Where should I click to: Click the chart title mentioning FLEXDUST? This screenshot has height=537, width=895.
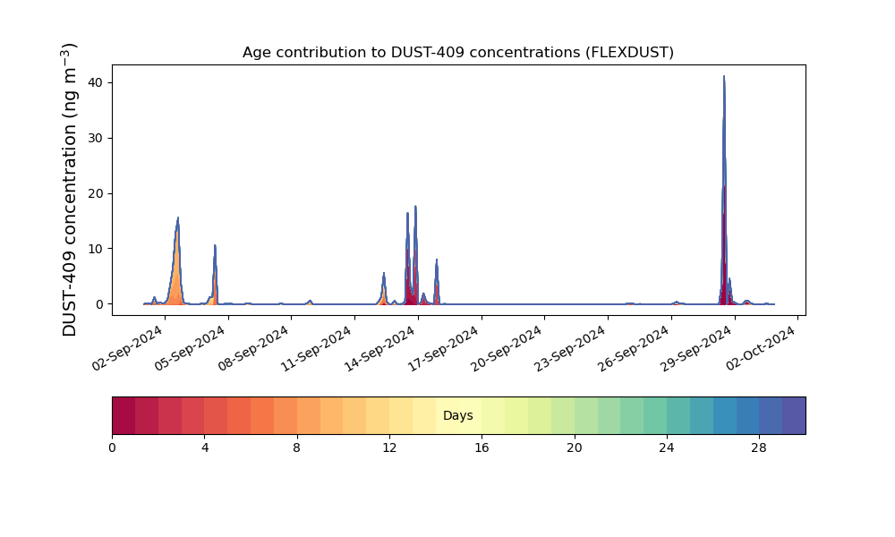(x=457, y=53)
